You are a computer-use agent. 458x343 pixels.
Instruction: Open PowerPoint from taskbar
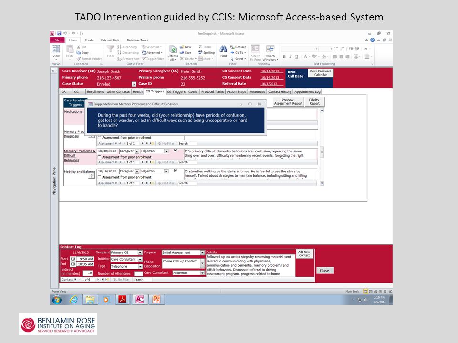point(156,300)
